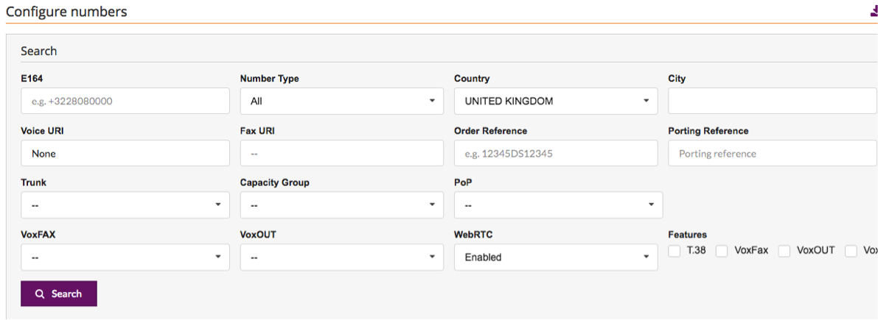Open the Number Type dropdown
The width and height of the screenshot is (878, 320).
[x=341, y=101]
